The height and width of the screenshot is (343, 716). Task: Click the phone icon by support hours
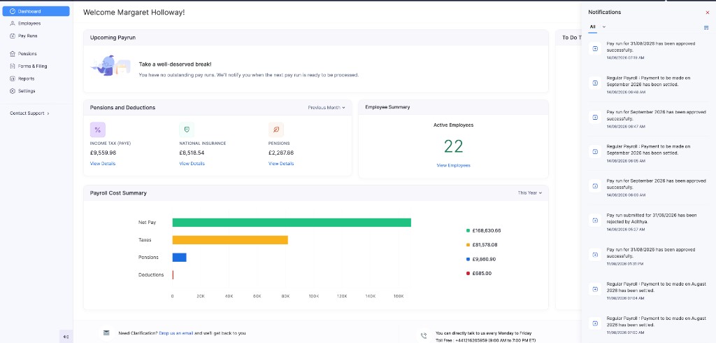(424, 336)
